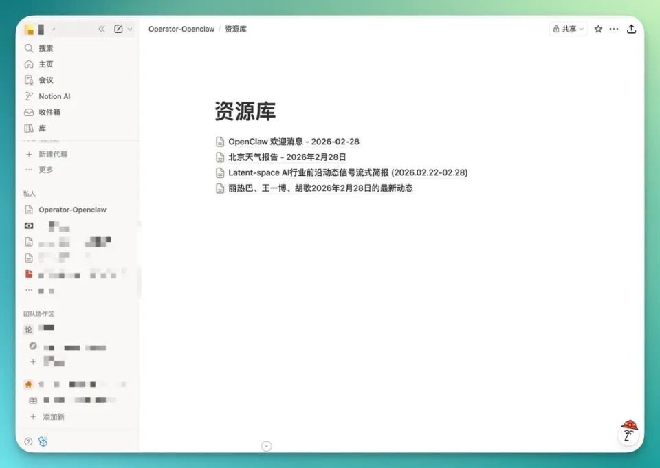The height and width of the screenshot is (468, 660).
Task: Open the 北京天气报告 page link
Action: click(x=285, y=157)
